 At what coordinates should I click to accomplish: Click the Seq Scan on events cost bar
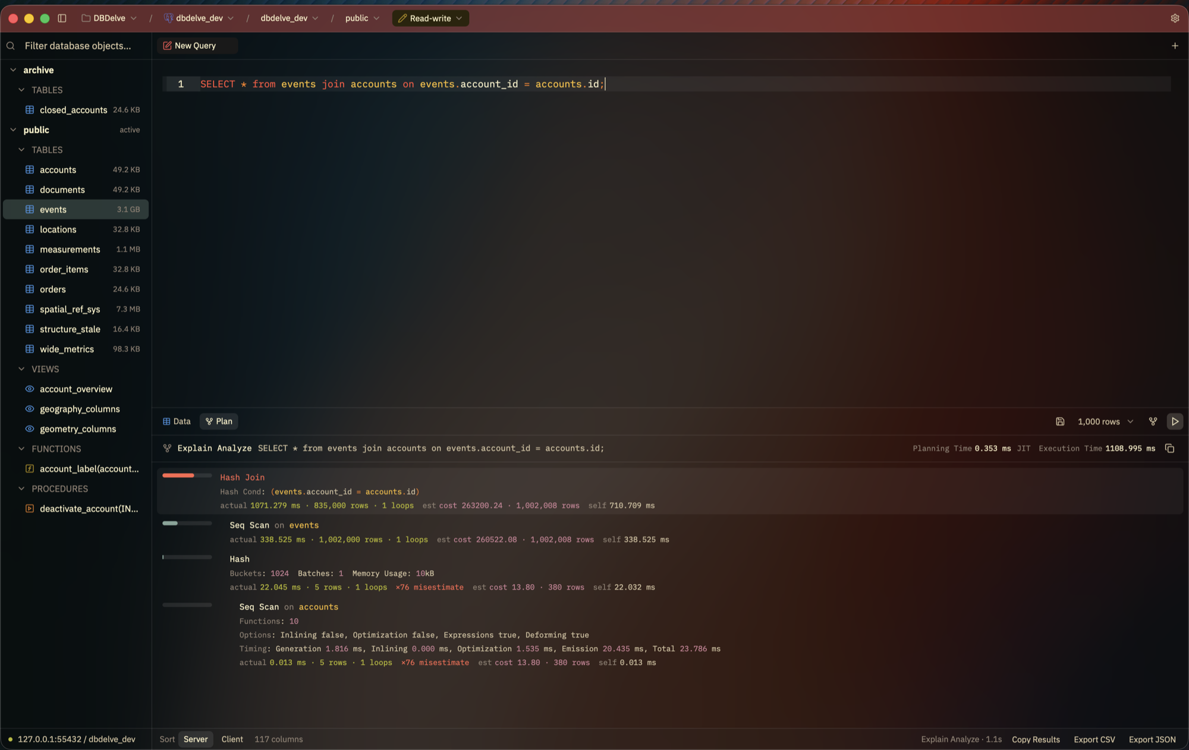click(187, 523)
